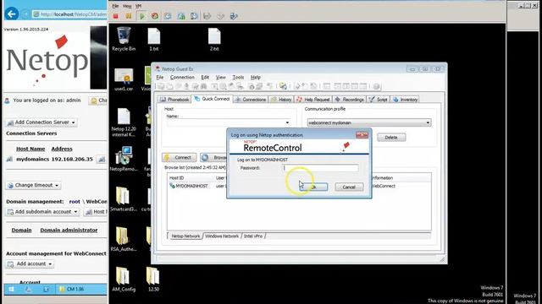Select the Netop Network bottom tab
The image size is (542, 304).
[x=185, y=236]
